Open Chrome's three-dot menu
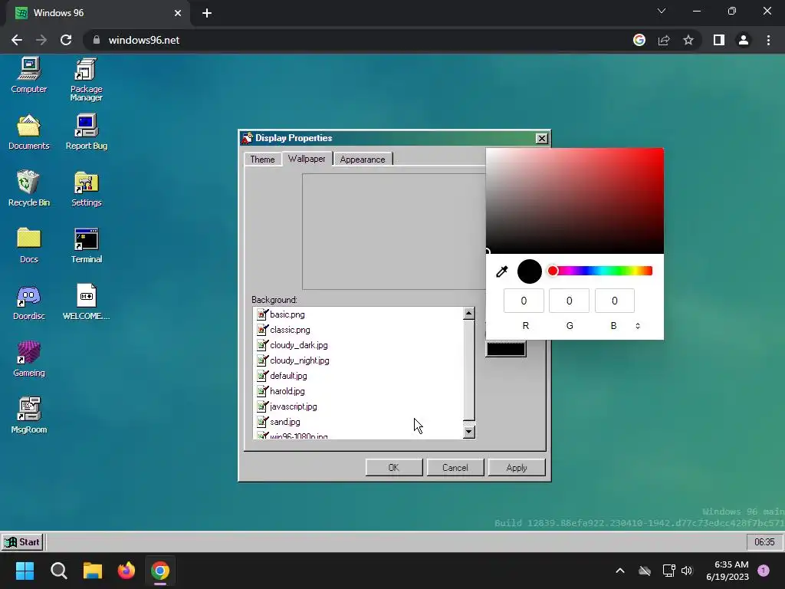The image size is (785, 589). click(x=768, y=40)
